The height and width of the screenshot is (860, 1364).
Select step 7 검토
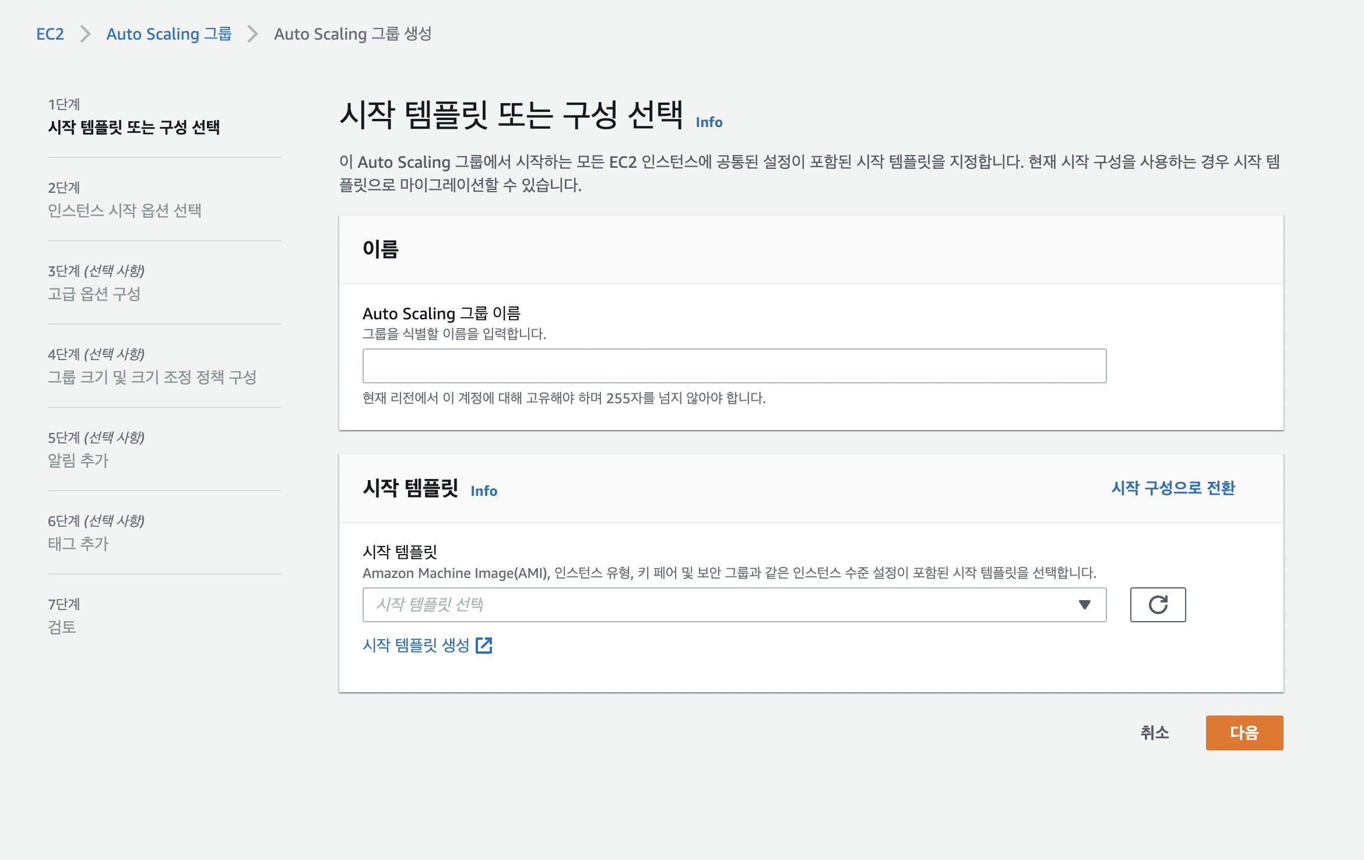click(x=62, y=627)
